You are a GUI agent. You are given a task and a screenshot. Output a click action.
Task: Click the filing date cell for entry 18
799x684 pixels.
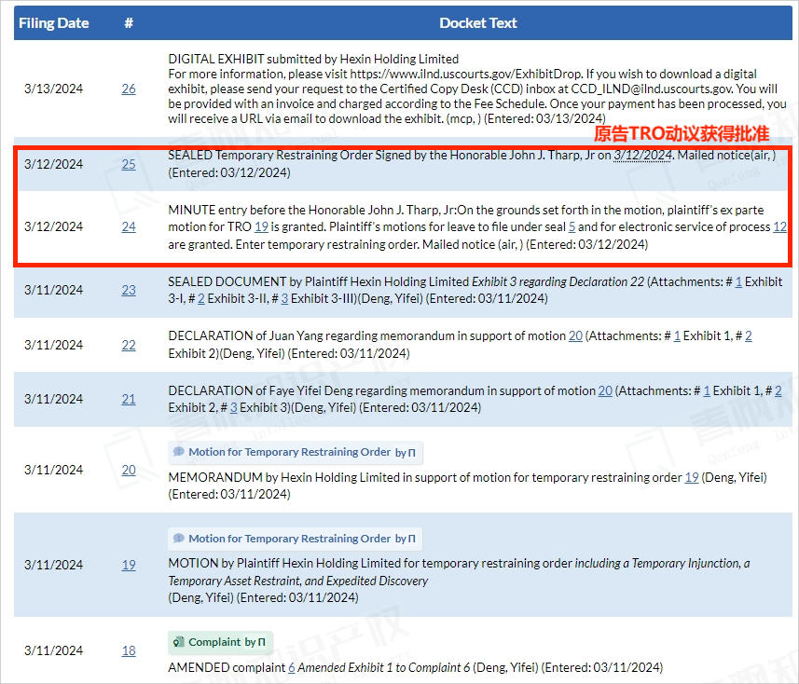coord(53,650)
